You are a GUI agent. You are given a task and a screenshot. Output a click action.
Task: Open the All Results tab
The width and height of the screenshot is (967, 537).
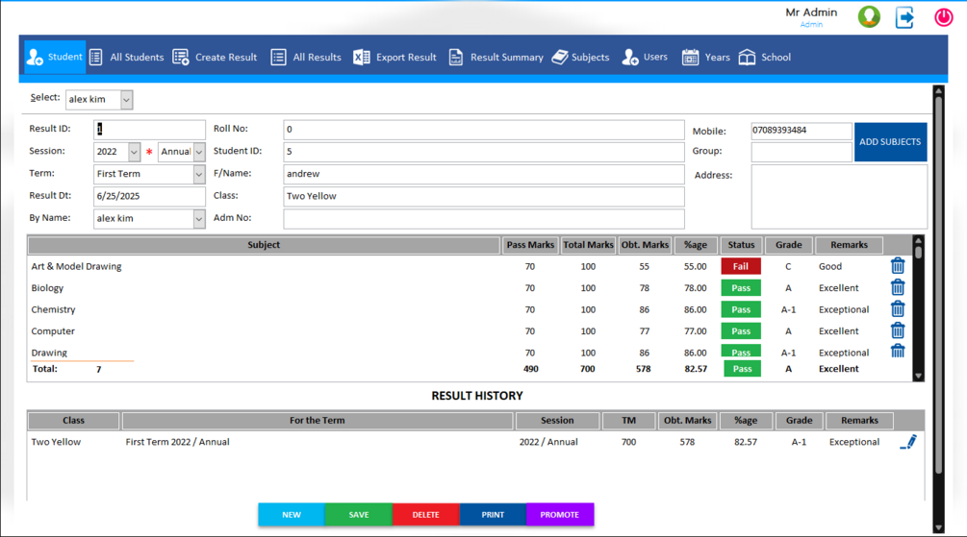click(x=306, y=58)
